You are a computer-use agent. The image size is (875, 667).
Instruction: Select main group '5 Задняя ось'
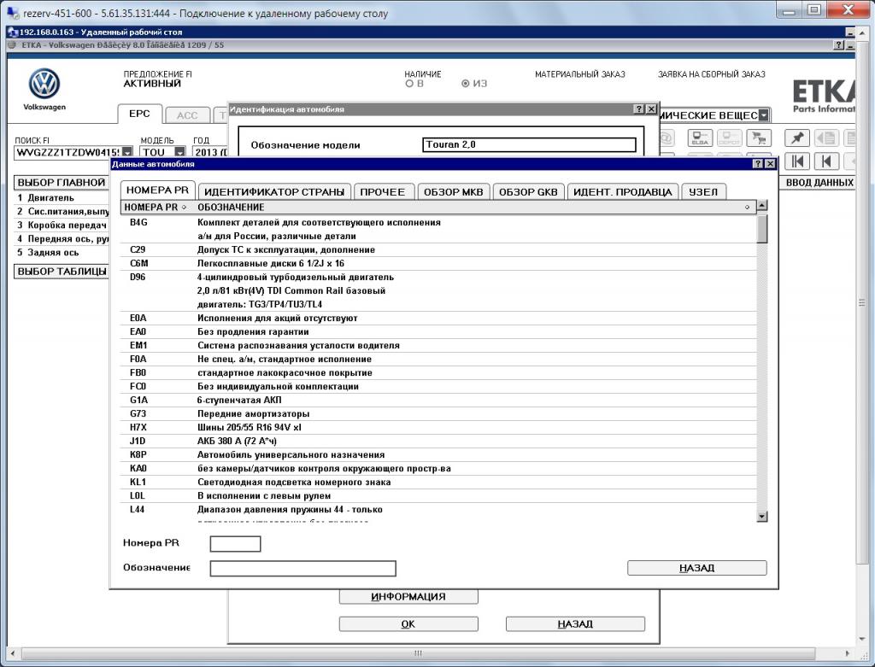click(62, 253)
